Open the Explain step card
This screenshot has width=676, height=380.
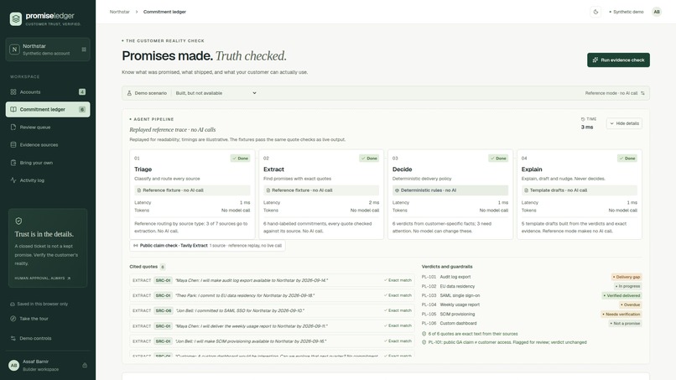(580, 194)
